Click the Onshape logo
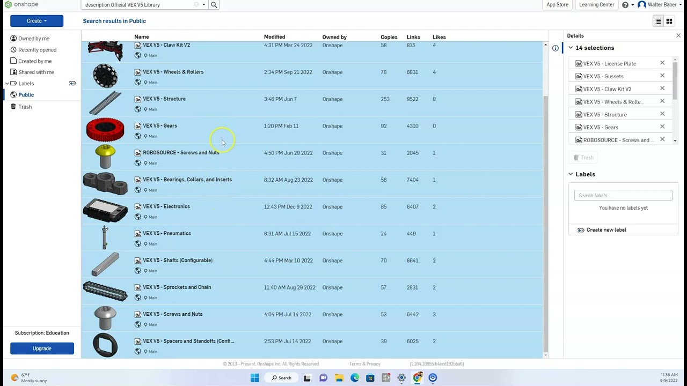The width and height of the screenshot is (687, 386). [21, 5]
